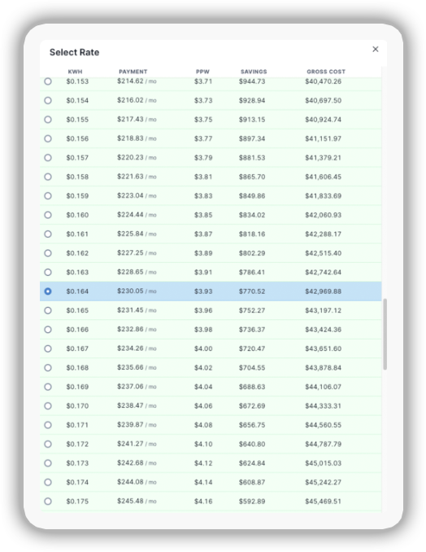This screenshot has width=426, height=552.
Task: Choose the $0.155 kWh rate option
Action: [x=48, y=120]
